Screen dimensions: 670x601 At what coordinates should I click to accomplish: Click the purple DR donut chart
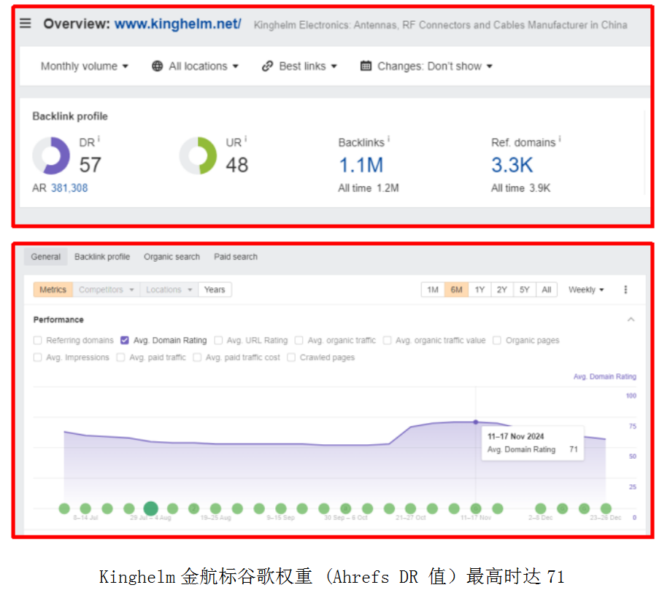51,155
